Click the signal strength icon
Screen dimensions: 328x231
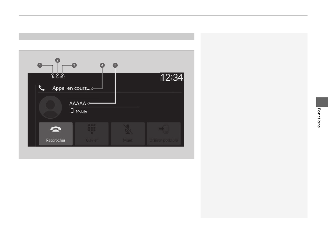(x=58, y=77)
